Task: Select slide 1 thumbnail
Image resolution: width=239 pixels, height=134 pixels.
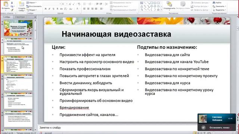Action: click(18, 28)
